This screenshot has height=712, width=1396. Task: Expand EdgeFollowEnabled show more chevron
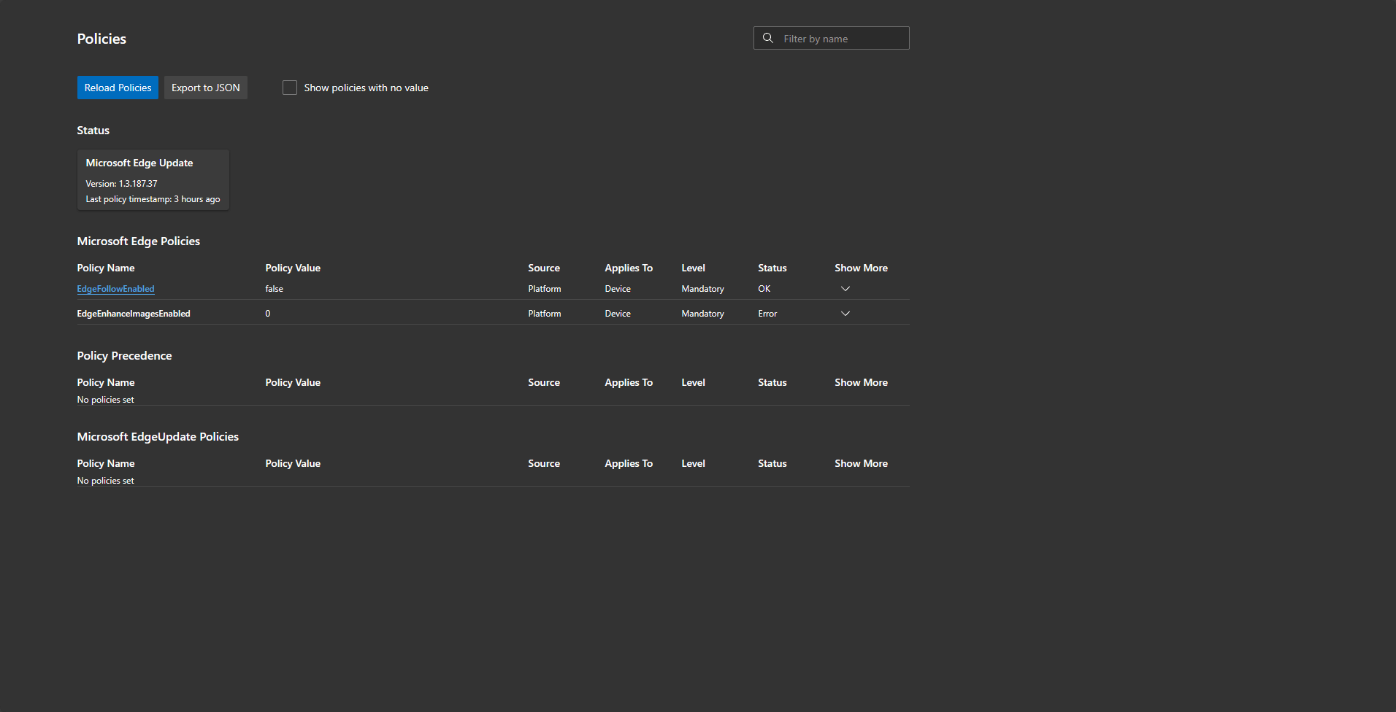coord(845,289)
